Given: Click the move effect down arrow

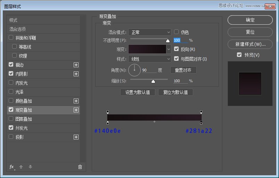Looking at the screenshot, I should pyautogui.click(x=30, y=167).
